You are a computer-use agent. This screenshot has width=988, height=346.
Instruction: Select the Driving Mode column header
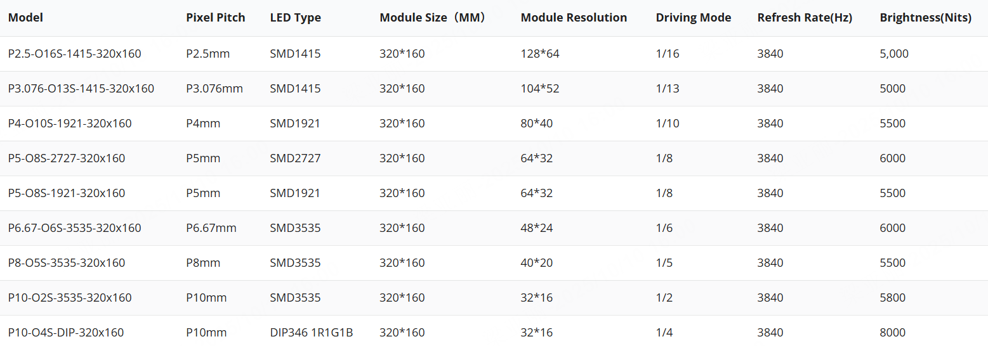click(x=693, y=18)
